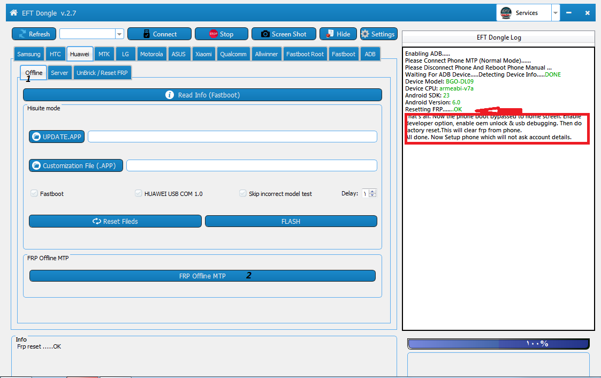
Task: Click the armeabi-v7a CPU text
Action: [x=456, y=88]
